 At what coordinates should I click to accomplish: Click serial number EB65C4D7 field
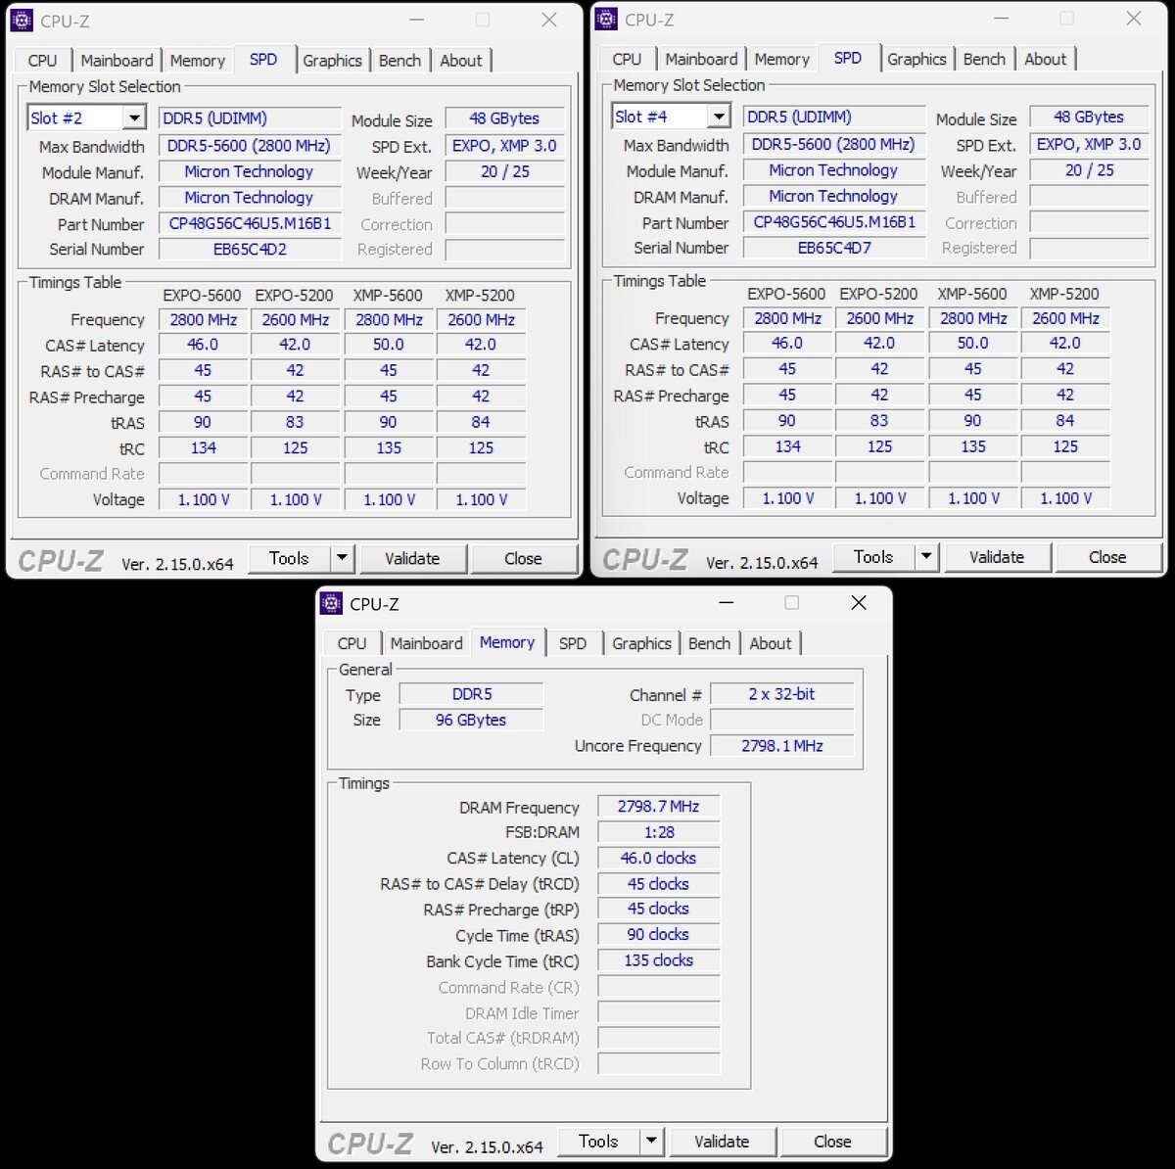(834, 249)
